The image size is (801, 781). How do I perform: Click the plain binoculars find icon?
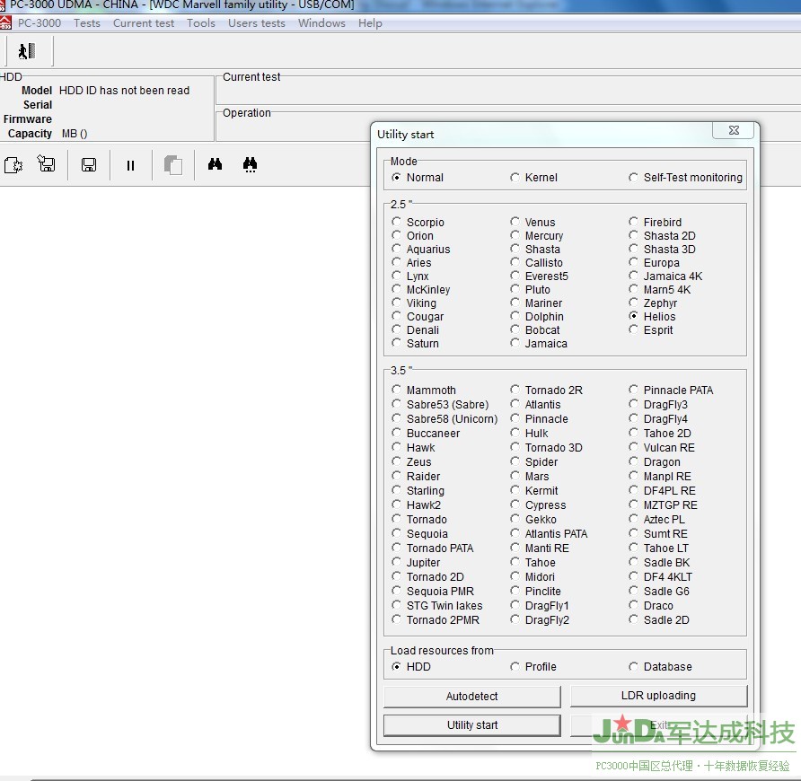click(x=215, y=164)
